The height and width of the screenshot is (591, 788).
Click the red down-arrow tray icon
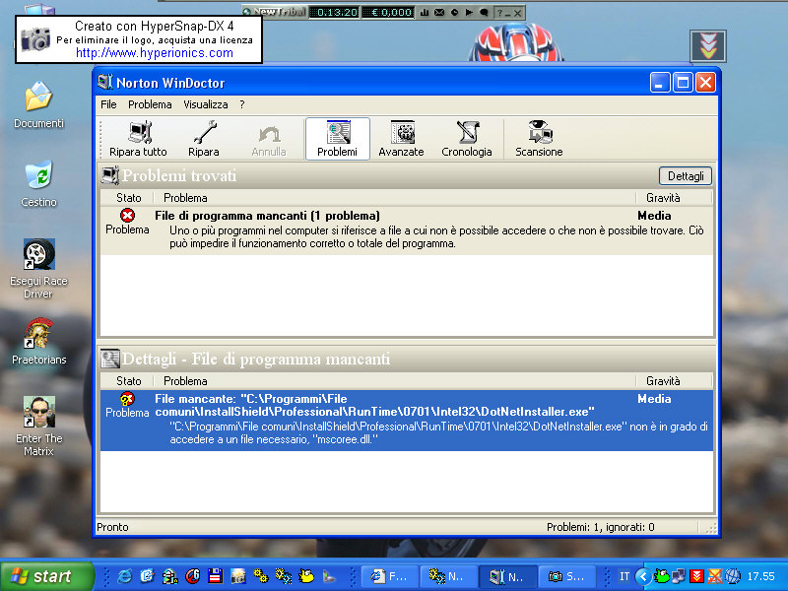(696, 576)
